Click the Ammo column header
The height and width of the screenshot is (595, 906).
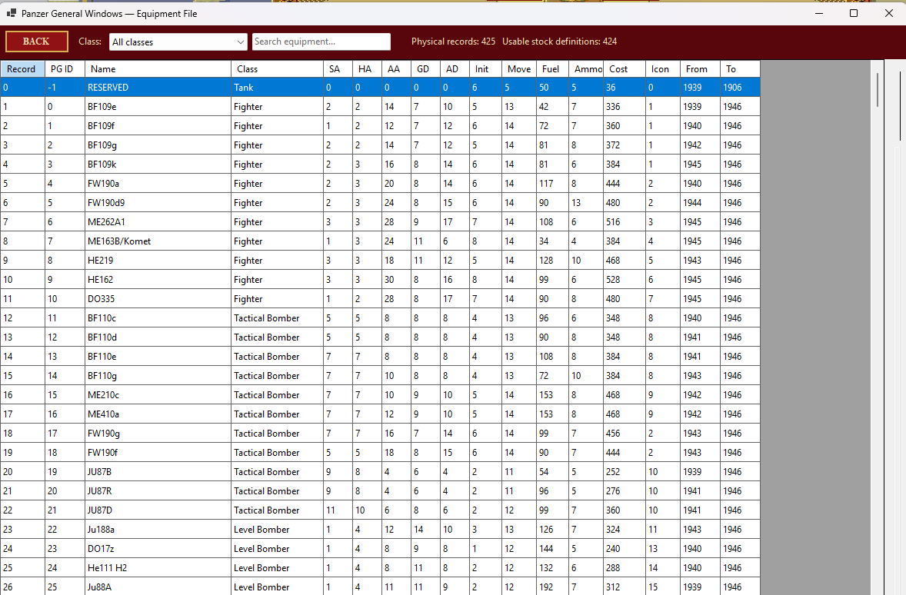pos(586,68)
